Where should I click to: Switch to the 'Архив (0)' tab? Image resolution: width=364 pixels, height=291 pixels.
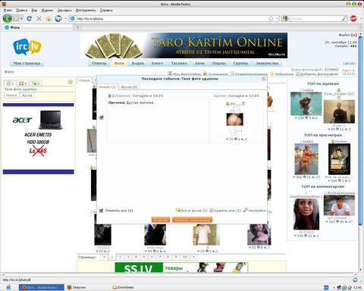(129, 87)
